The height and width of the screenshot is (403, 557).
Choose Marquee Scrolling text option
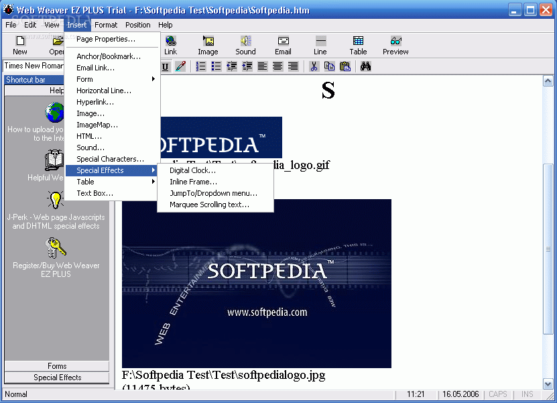tap(215, 205)
